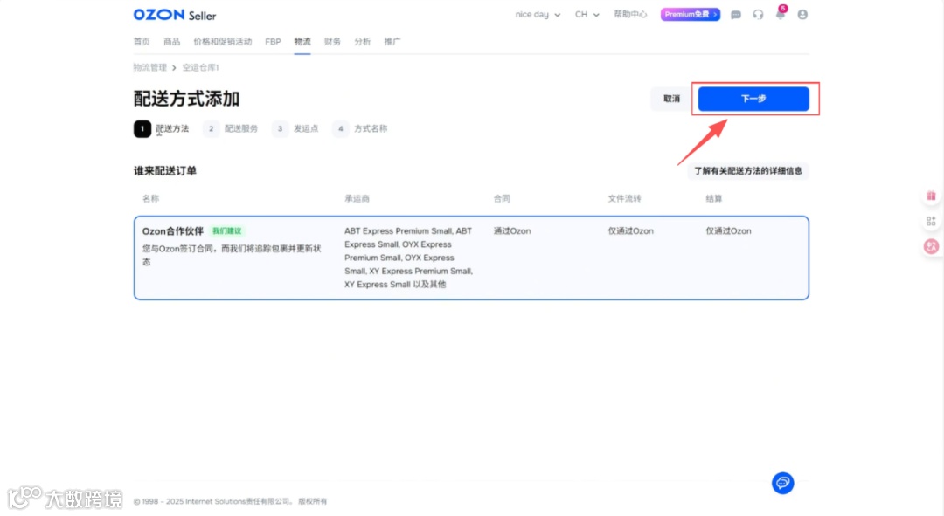
Task: Open 了解有关配送方法的详细信息 link
Action: 747,171
